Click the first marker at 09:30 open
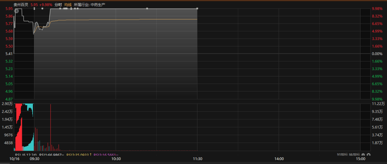The height and width of the screenshot is (164, 387). click(x=34, y=8)
